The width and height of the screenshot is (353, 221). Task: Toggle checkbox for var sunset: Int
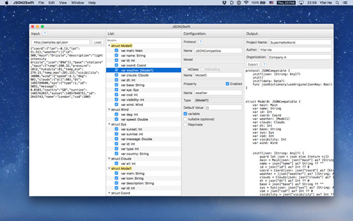click(x=116, y=129)
